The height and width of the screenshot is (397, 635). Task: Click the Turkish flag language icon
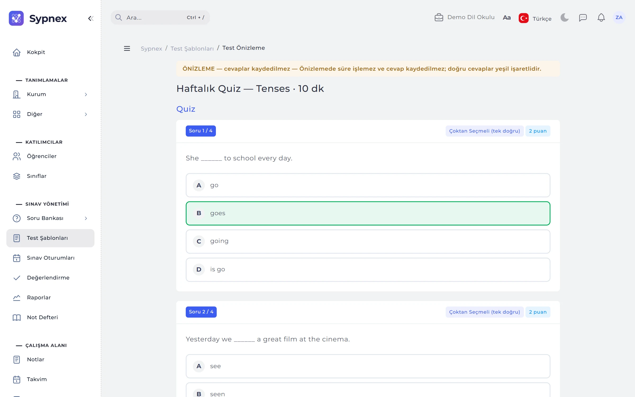point(523,18)
